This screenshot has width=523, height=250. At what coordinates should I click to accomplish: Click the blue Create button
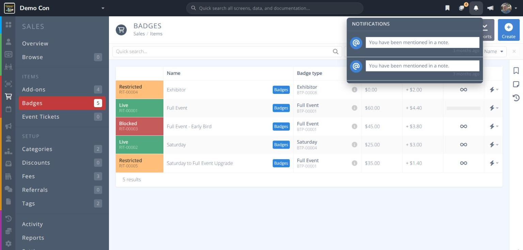pyautogui.click(x=508, y=30)
